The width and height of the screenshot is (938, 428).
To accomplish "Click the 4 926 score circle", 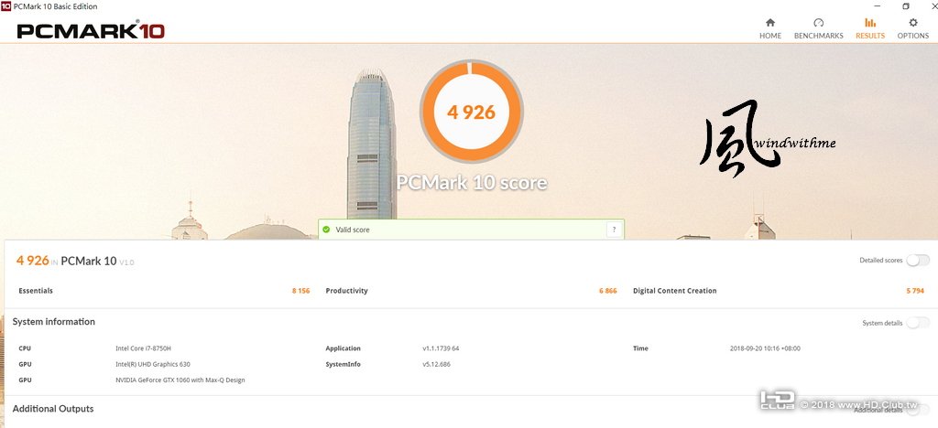I will point(472,112).
